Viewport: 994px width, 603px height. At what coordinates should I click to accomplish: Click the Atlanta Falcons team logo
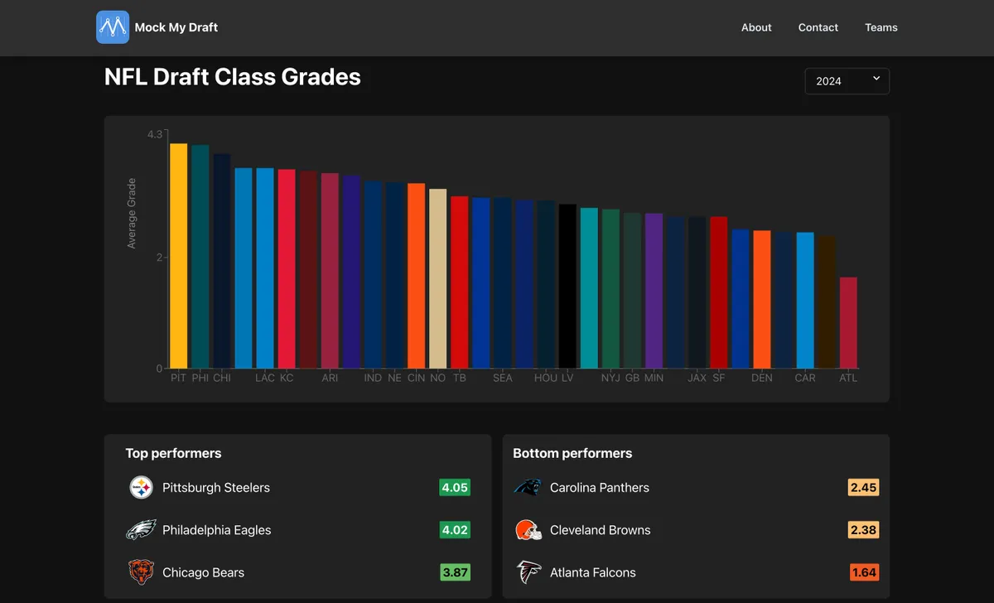point(528,572)
